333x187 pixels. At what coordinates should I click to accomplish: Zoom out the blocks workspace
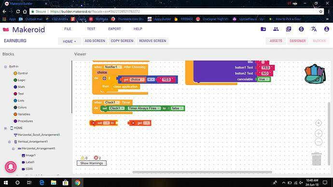(x=319, y=142)
